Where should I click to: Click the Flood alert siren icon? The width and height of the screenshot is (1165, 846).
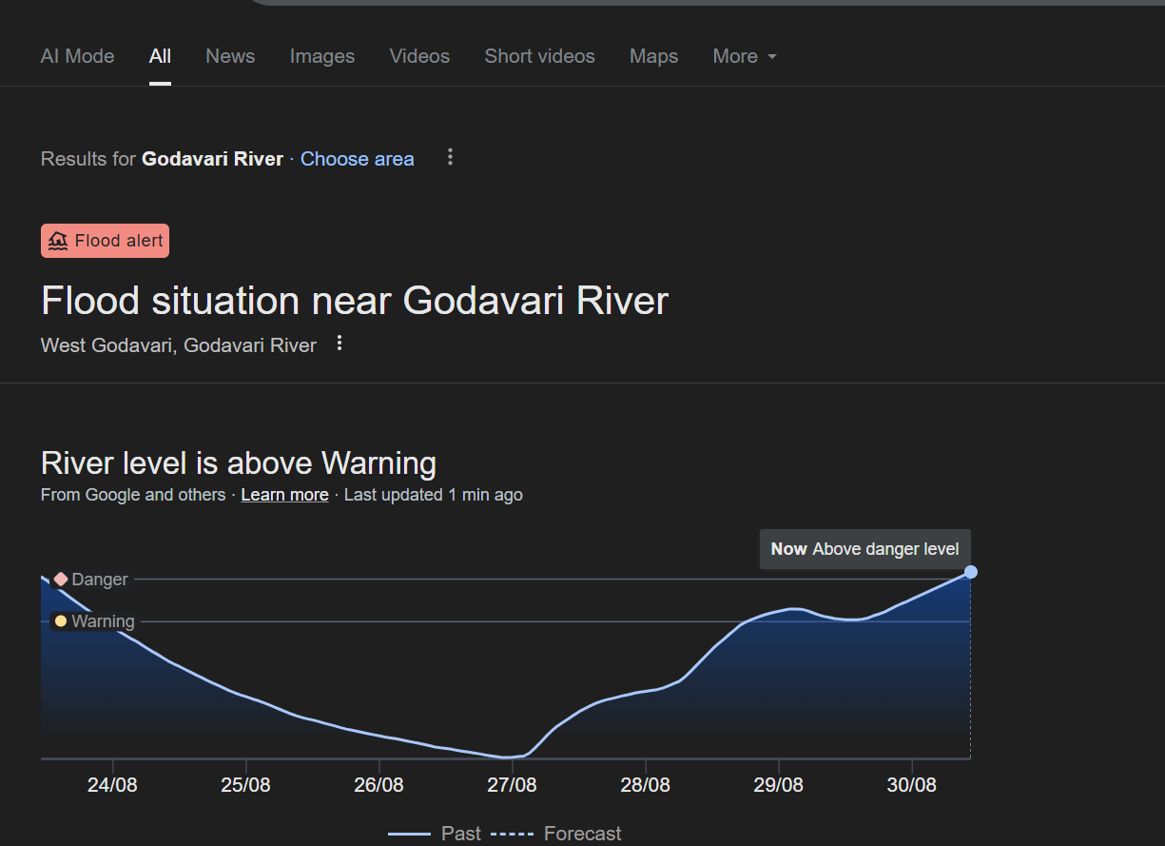58,240
